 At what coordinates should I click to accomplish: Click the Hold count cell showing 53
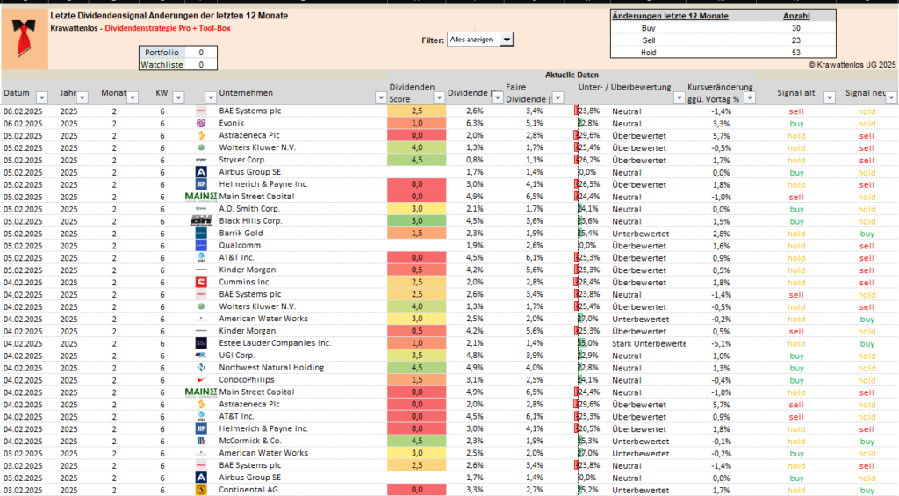[795, 52]
